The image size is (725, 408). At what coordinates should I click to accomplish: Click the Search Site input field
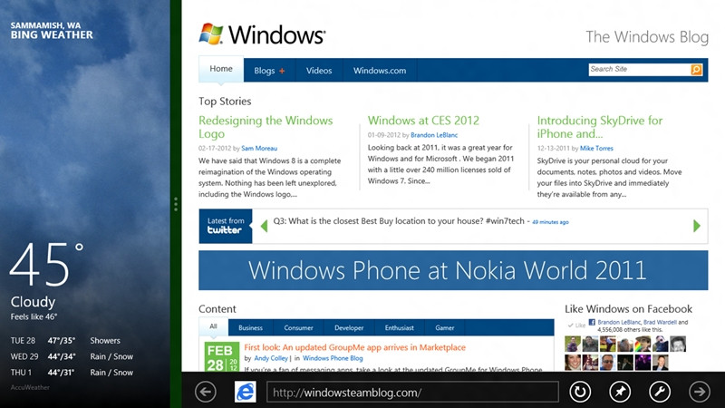click(638, 70)
